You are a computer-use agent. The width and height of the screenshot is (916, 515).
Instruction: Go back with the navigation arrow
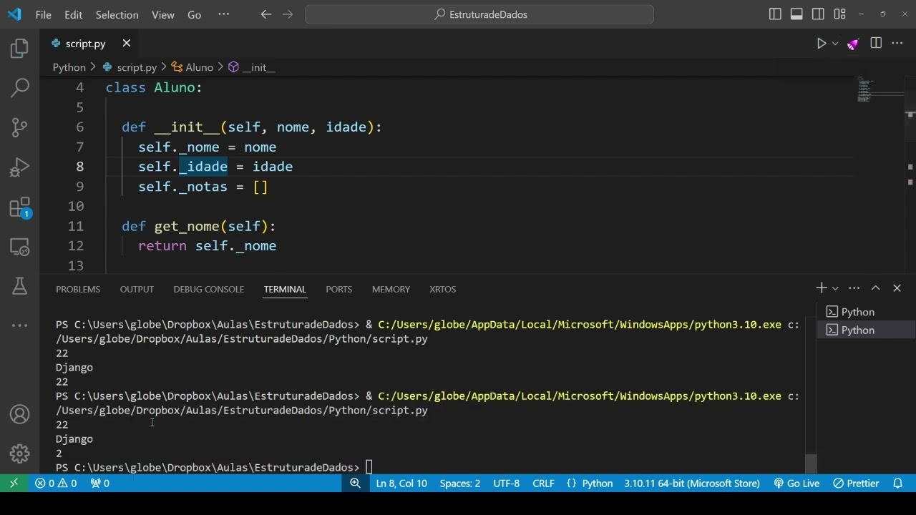(266, 14)
